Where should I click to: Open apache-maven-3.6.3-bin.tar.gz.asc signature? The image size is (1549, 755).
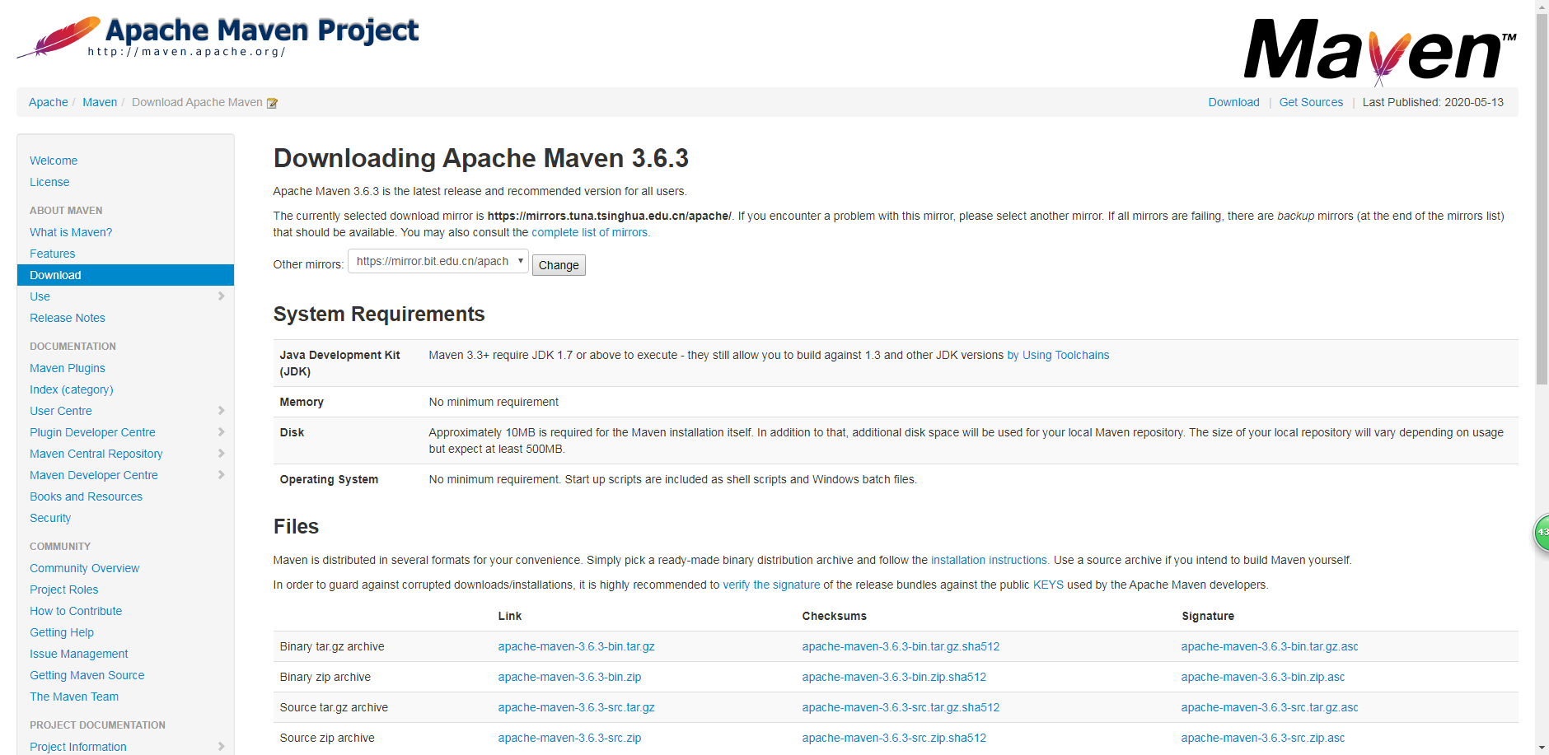coord(1270,646)
